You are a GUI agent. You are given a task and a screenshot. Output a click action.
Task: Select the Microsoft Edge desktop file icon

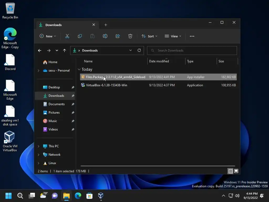click(10, 90)
